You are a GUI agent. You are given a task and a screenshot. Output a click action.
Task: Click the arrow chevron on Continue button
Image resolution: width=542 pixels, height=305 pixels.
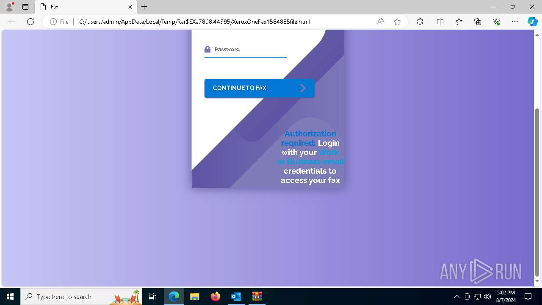pos(303,88)
